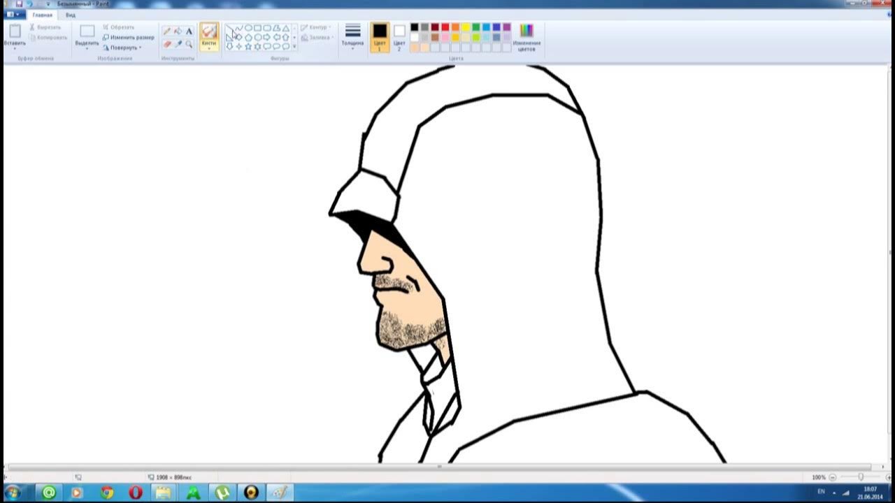This screenshot has width=895, height=503.
Task: Click the Paste (Вставить) button
Action: click(15, 36)
